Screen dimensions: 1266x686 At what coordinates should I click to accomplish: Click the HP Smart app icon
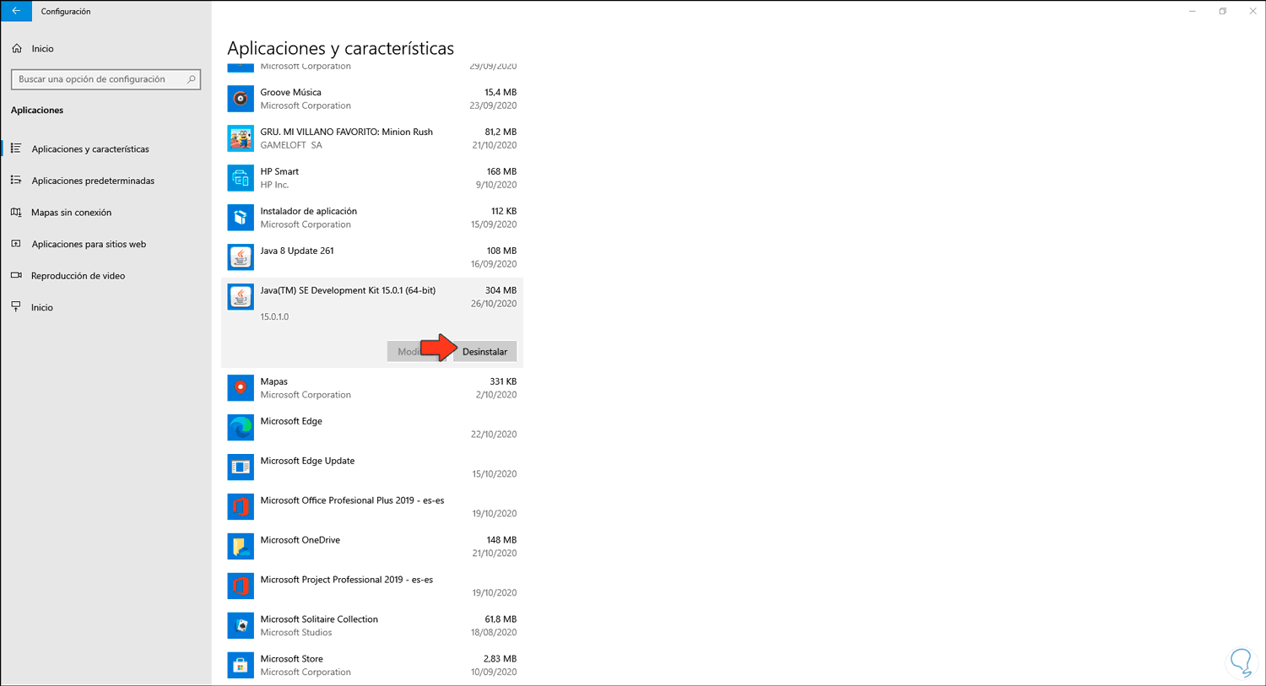pyautogui.click(x=241, y=178)
